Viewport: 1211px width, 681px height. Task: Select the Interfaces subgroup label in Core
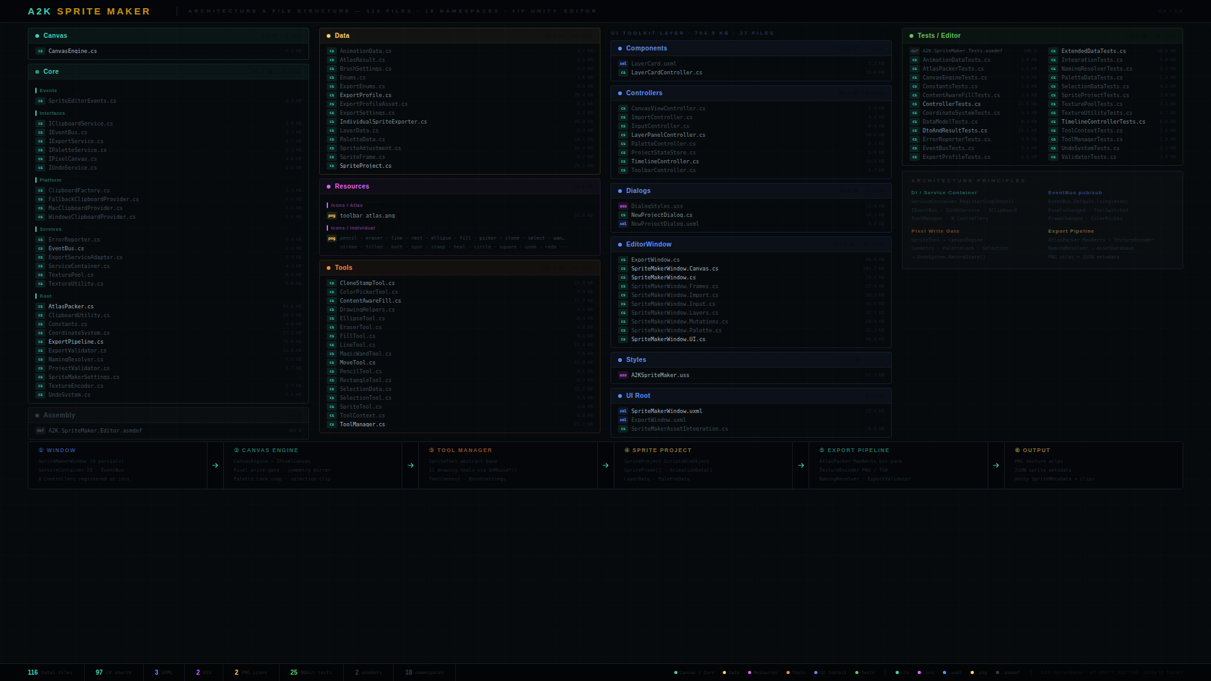[x=52, y=113]
